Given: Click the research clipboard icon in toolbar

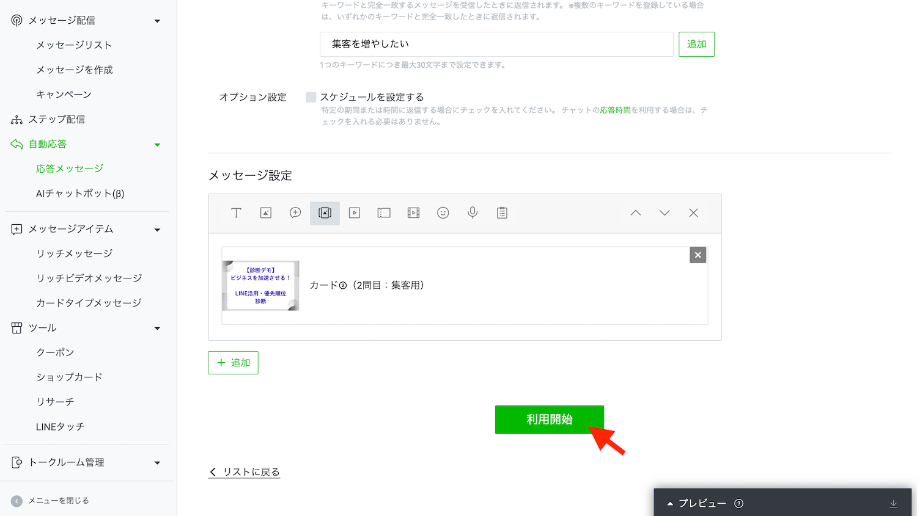Looking at the screenshot, I should click(502, 213).
